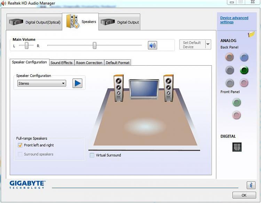The image size is (261, 203).
Task: Click the Digital Output(Optical) device icon
Action: pyautogui.click(x=16, y=22)
